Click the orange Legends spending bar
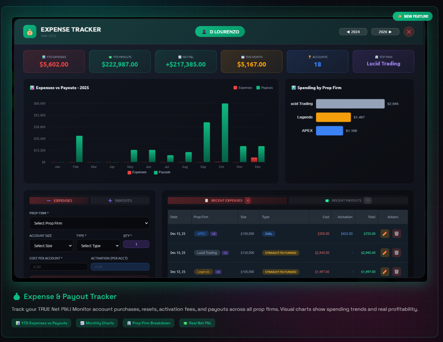The width and height of the screenshot is (443, 342). [x=333, y=117]
